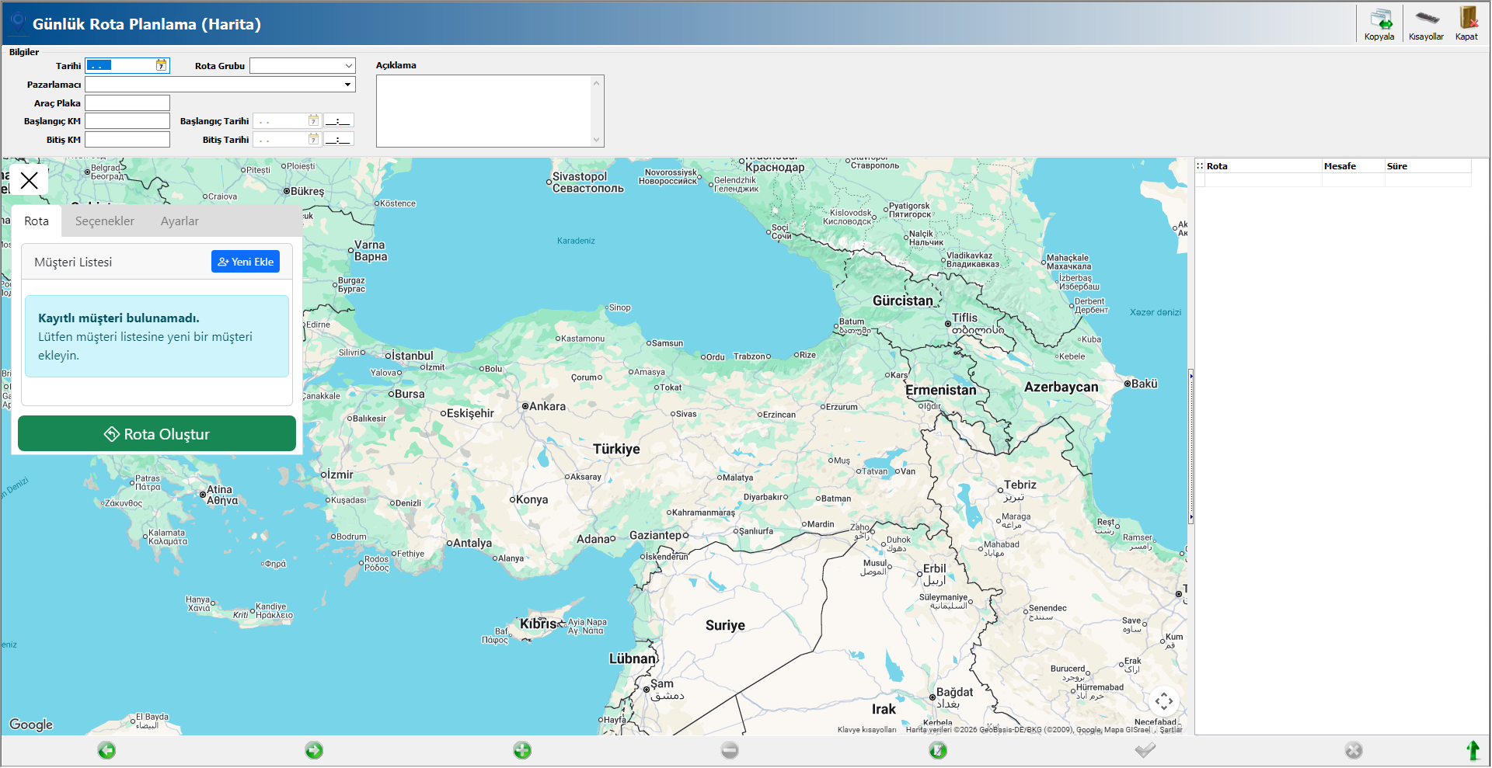Click the Gaziantep label on the map

click(656, 535)
